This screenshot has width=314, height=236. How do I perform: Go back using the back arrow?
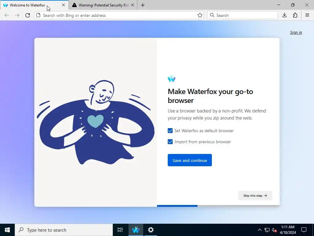click(x=7, y=15)
